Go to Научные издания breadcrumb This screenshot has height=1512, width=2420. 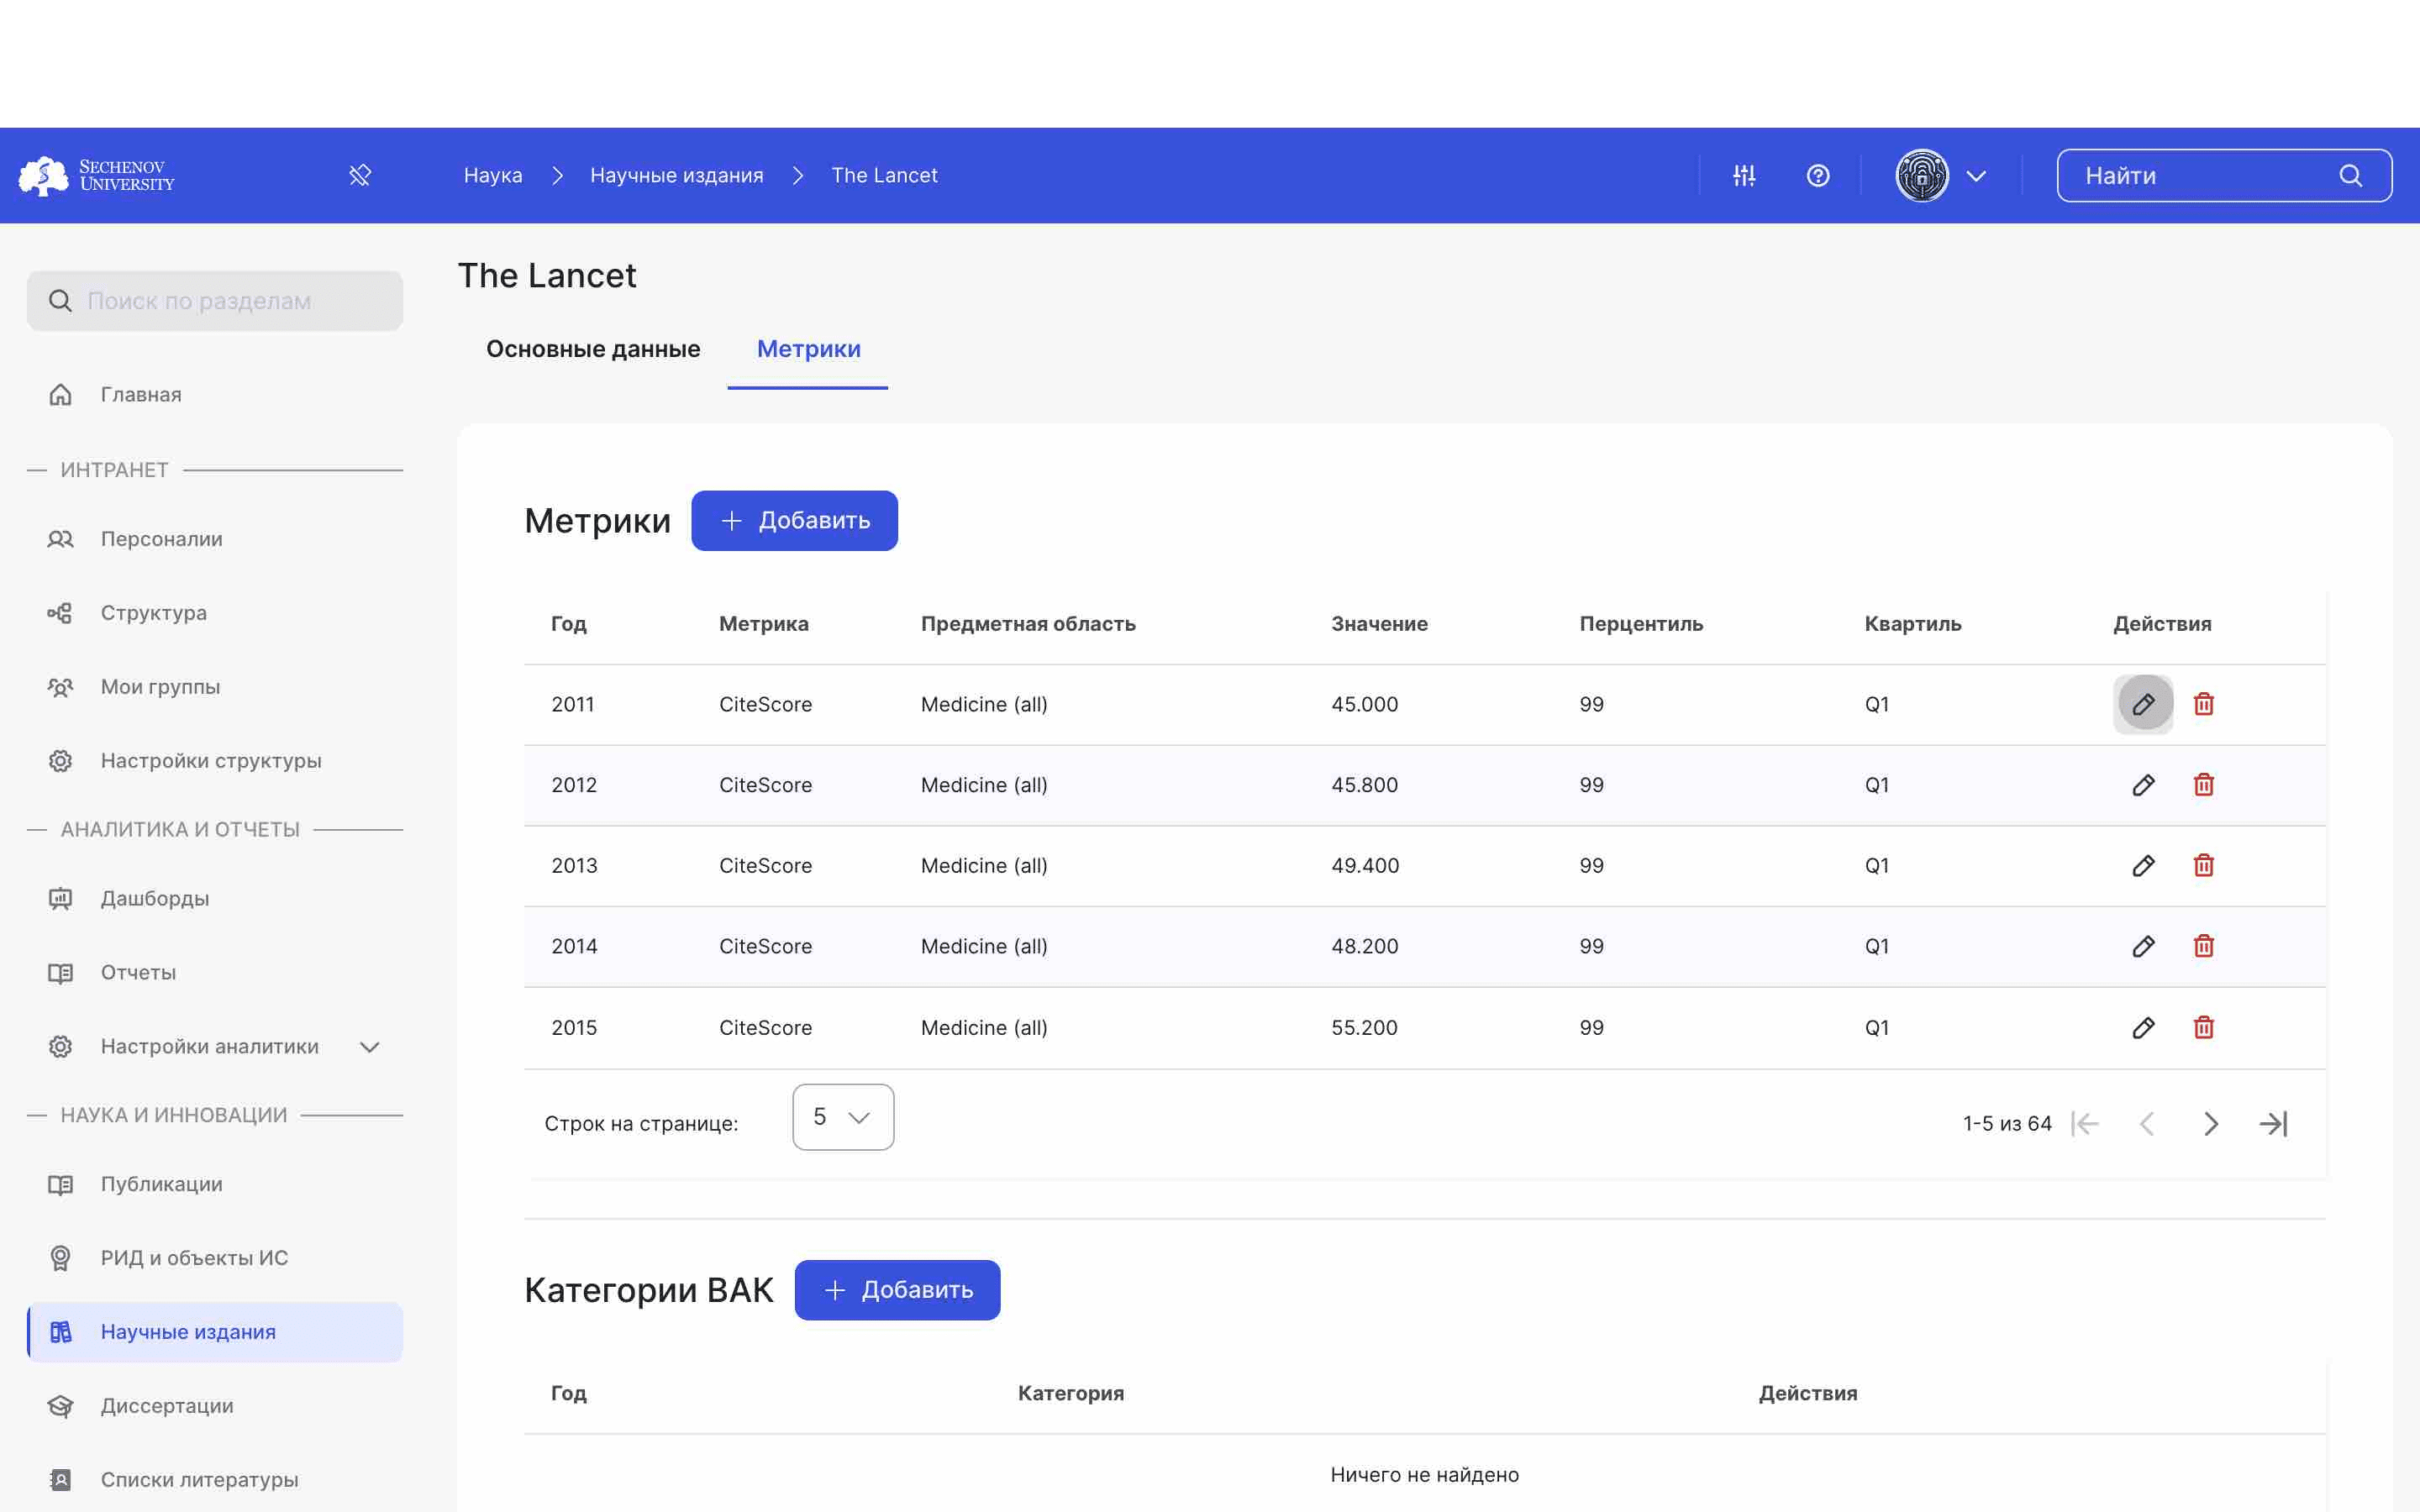pos(677,176)
